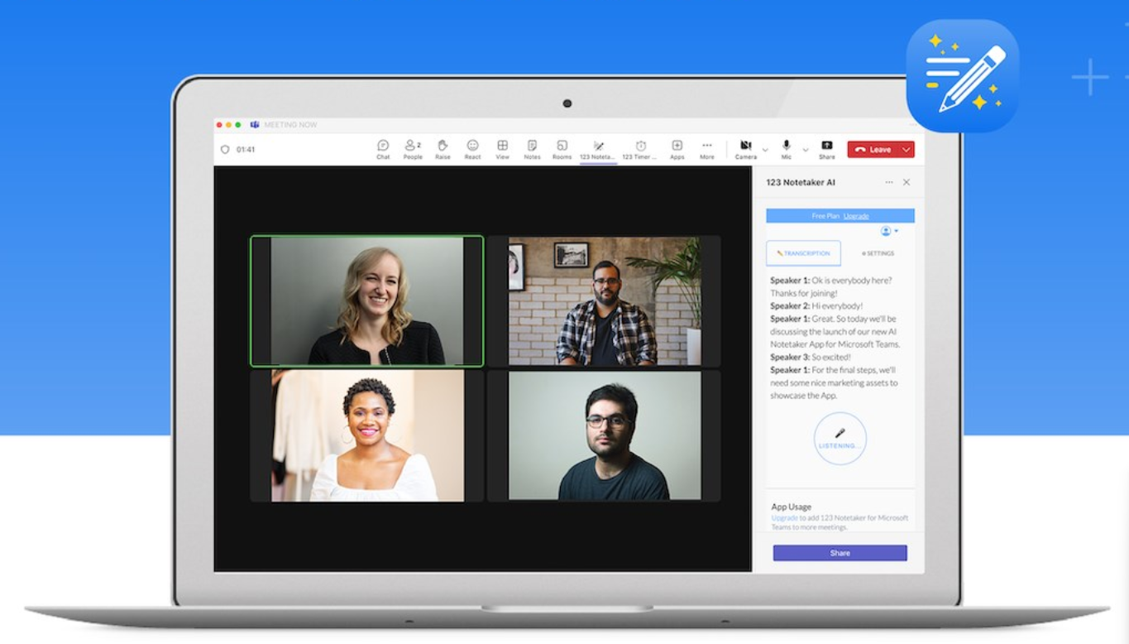Image resolution: width=1129 pixels, height=644 pixels.
Task: Open the More actions menu
Action: click(x=706, y=149)
